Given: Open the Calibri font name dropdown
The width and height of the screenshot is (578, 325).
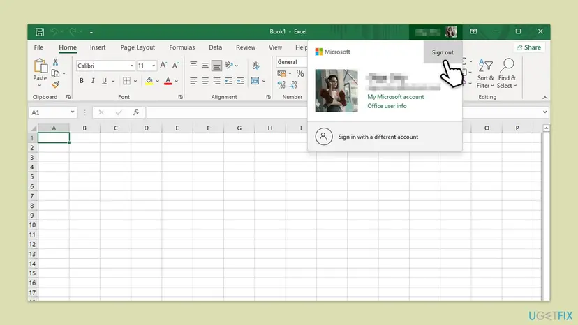Looking at the screenshot, I should coord(132,66).
